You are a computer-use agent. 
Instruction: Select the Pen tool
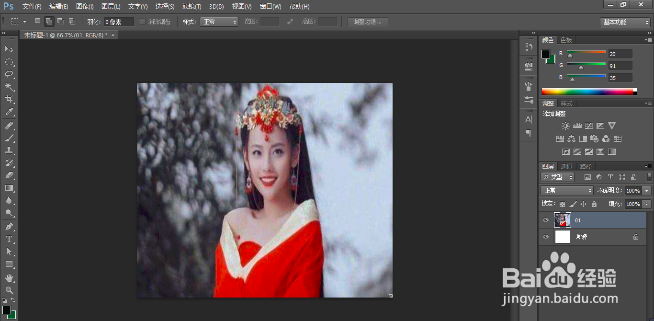pos(9,226)
